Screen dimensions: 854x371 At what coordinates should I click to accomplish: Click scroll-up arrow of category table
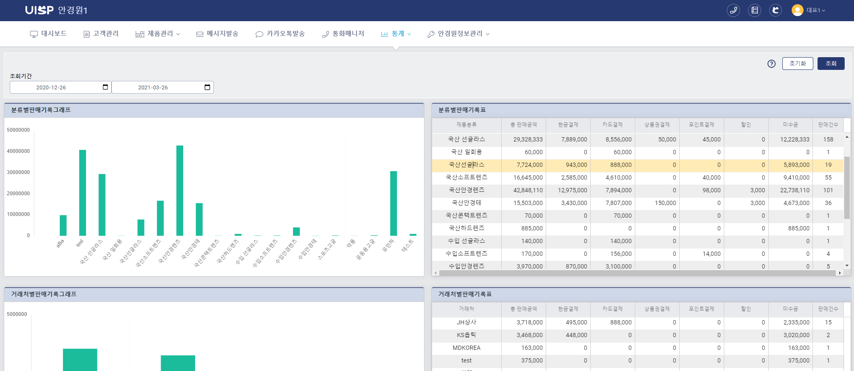[x=847, y=137]
